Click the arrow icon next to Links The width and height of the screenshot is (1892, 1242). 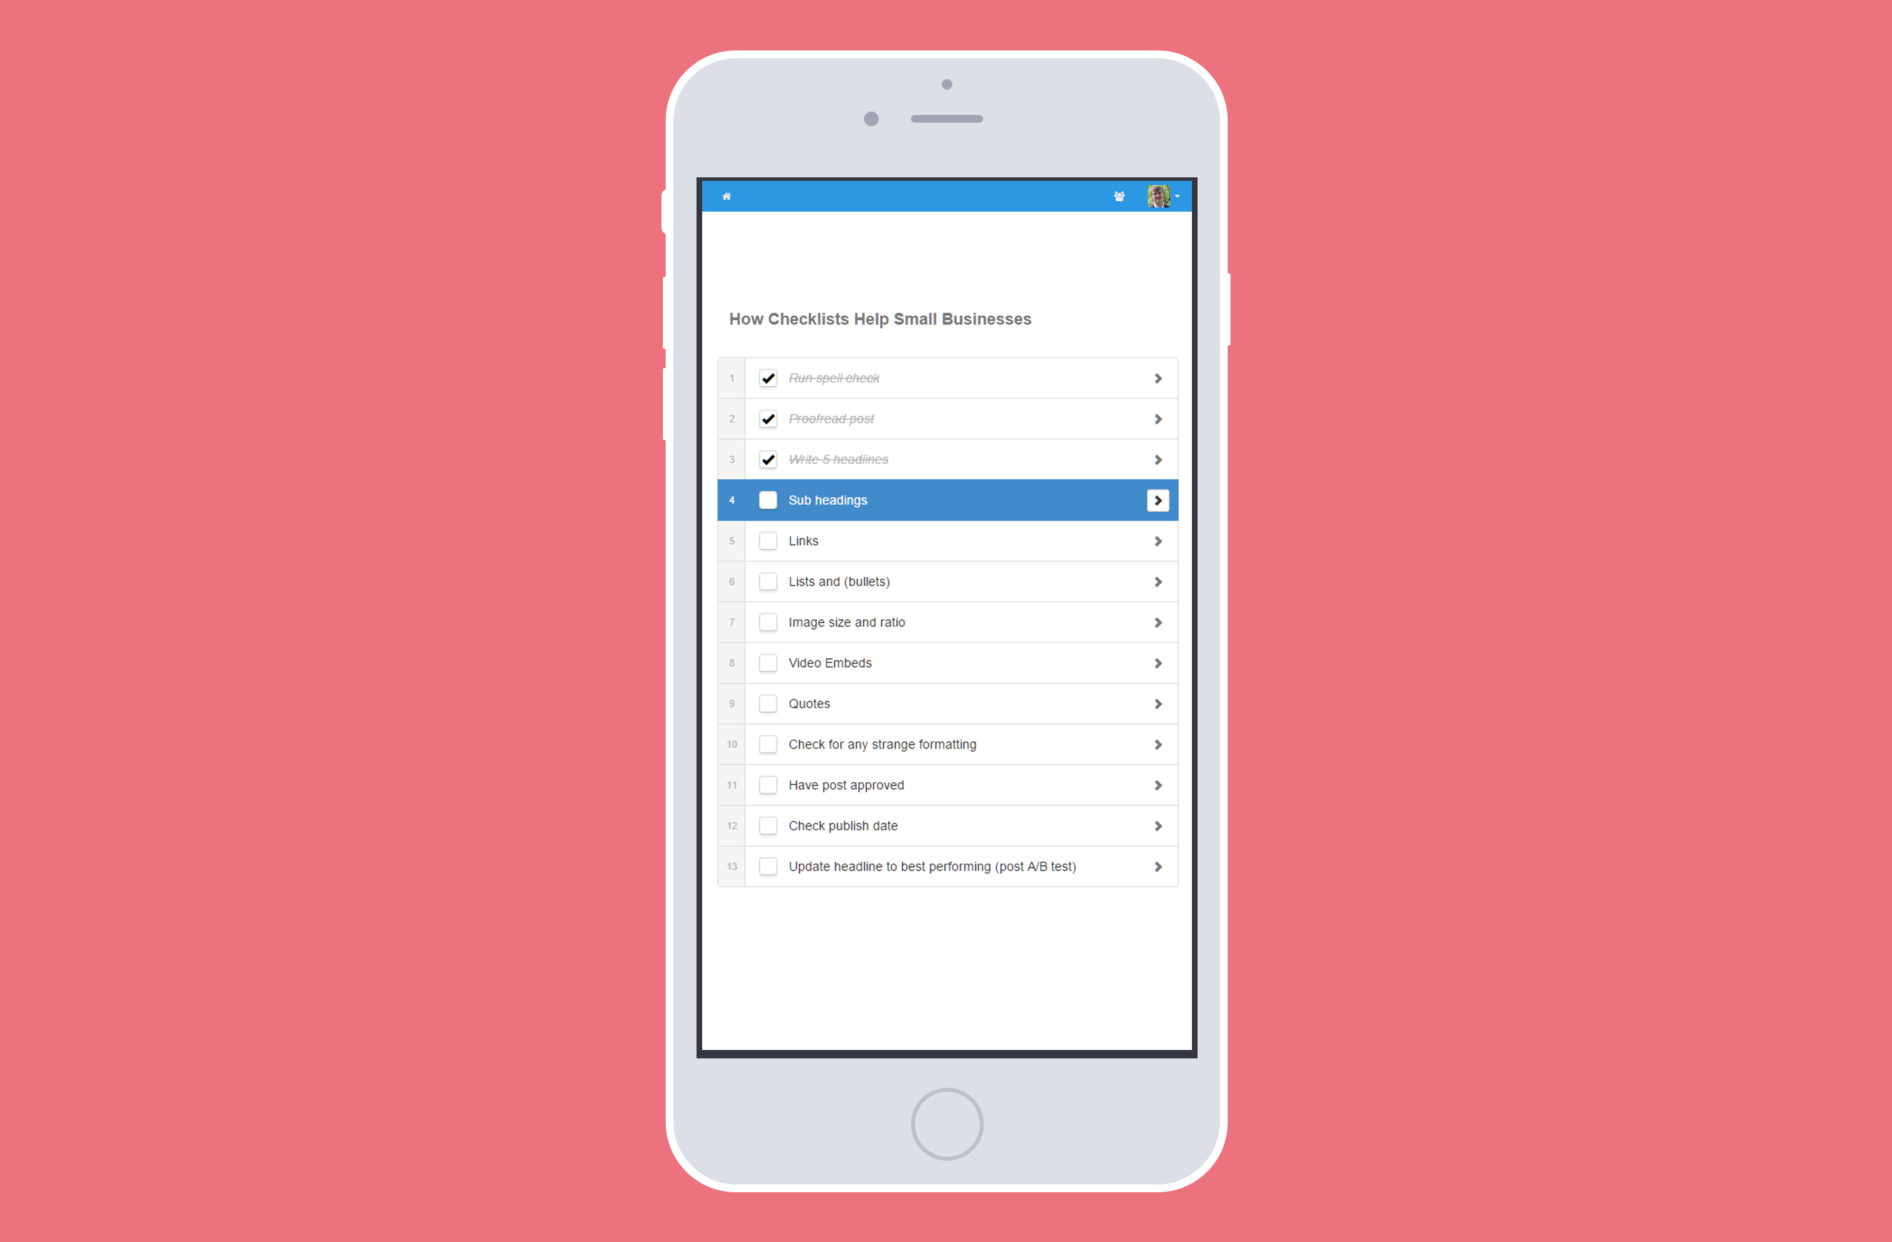pyautogui.click(x=1159, y=539)
